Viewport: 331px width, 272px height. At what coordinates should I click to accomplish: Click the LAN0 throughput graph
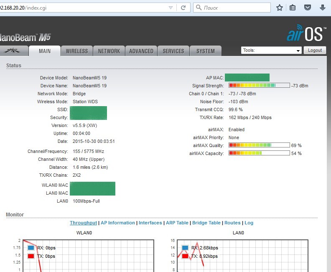(242, 256)
